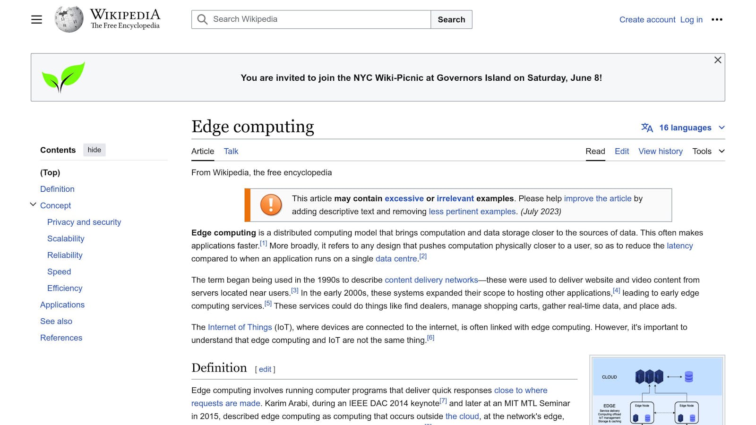
Task: Click the 'Edge computing' page title
Action: point(253,127)
